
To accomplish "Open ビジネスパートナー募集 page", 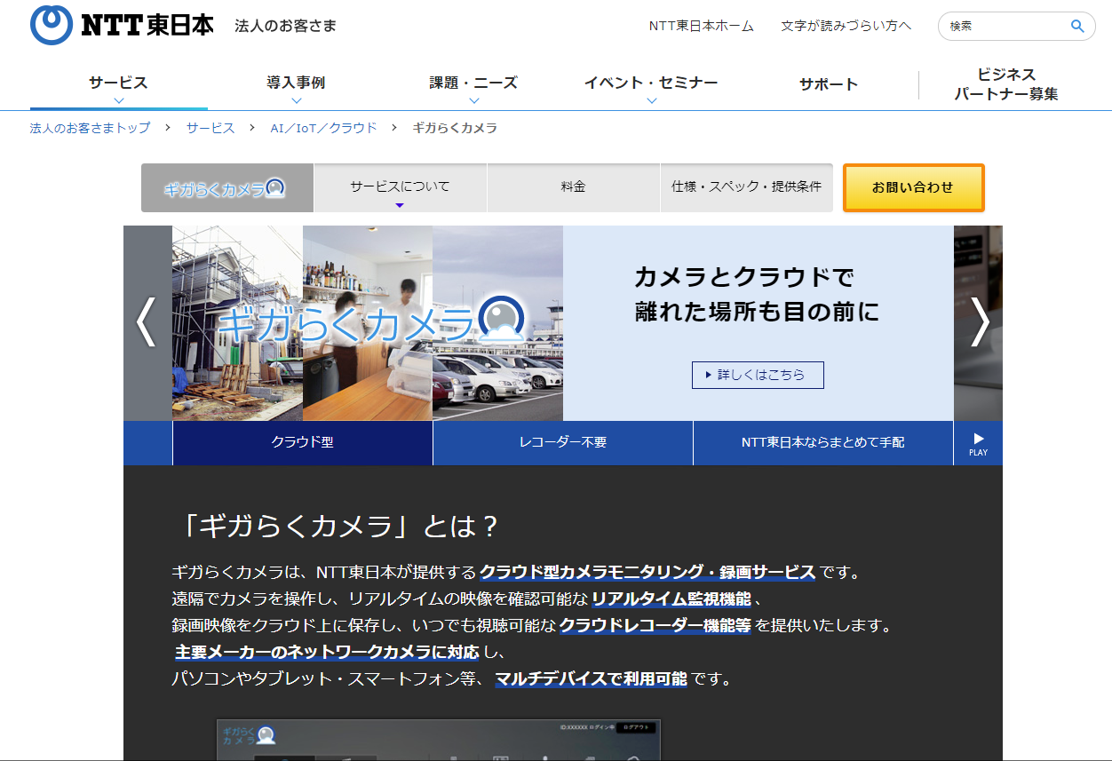I will point(1006,84).
